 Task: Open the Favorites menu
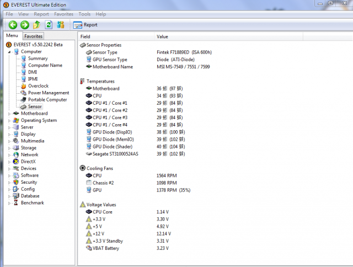pyautogui.click(x=64, y=14)
